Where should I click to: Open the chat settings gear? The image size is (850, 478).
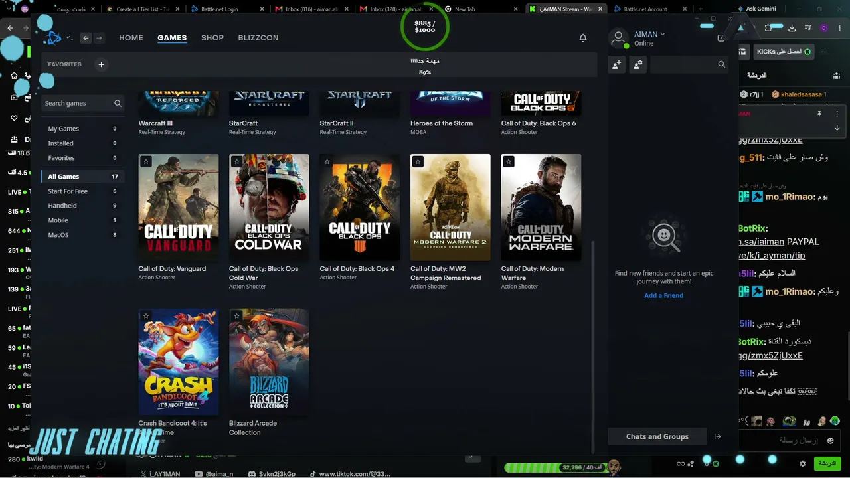802,463
